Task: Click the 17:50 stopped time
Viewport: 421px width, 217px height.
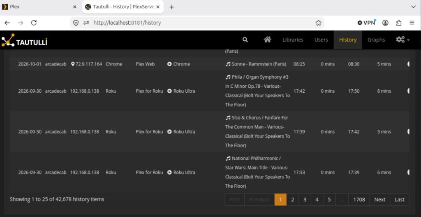Action: pyautogui.click(x=354, y=91)
